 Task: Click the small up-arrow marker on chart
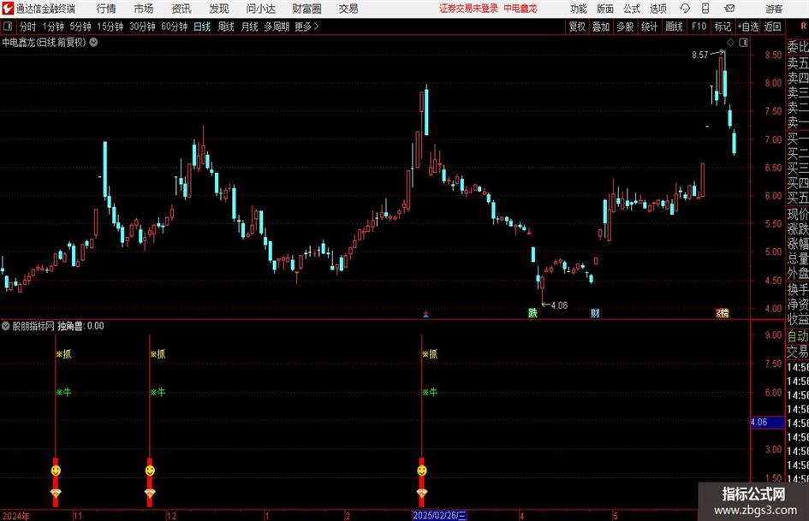pos(426,314)
